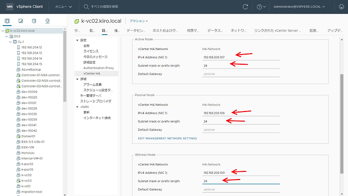Screen dimensions: 348x196
Task: Click Active Node IPv4 Address field
Action: [x=241, y=57]
